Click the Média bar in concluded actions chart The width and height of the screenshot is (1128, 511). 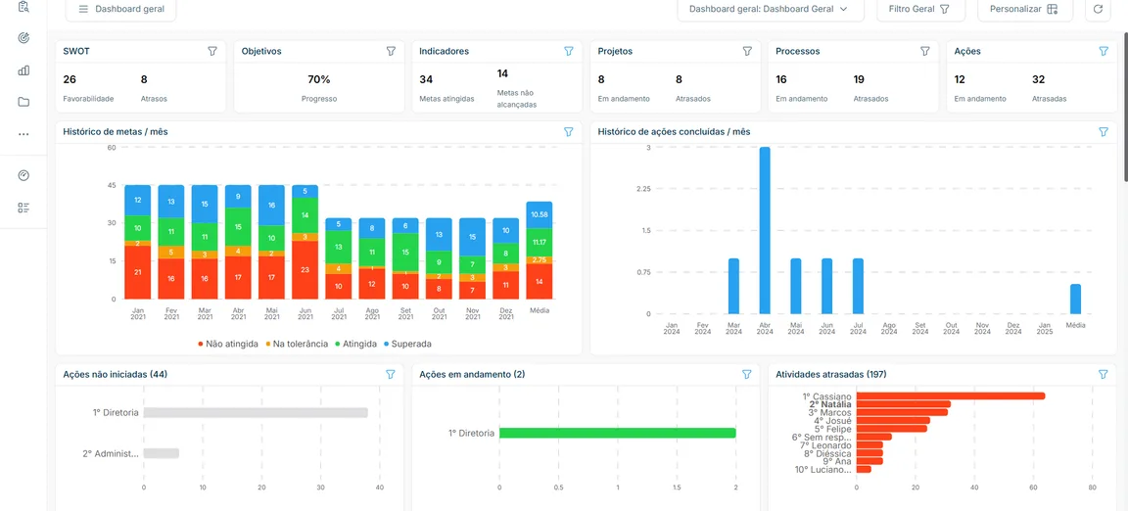pyautogui.click(x=1075, y=299)
